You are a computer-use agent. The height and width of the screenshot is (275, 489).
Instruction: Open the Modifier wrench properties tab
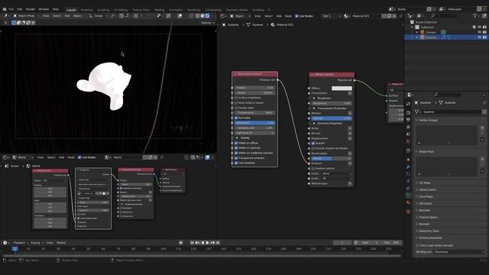pyautogui.click(x=408, y=167)
